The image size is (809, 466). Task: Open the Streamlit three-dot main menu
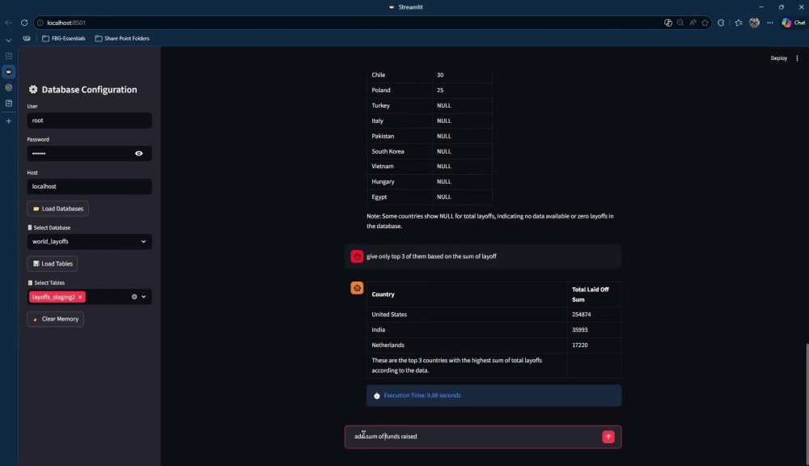pos(797,58)
